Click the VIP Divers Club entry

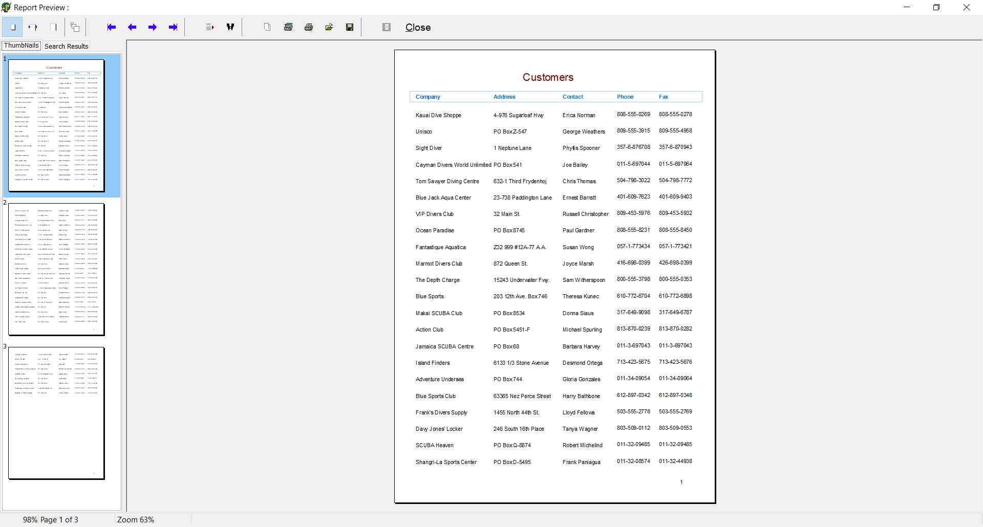click(x=435, y=214)
